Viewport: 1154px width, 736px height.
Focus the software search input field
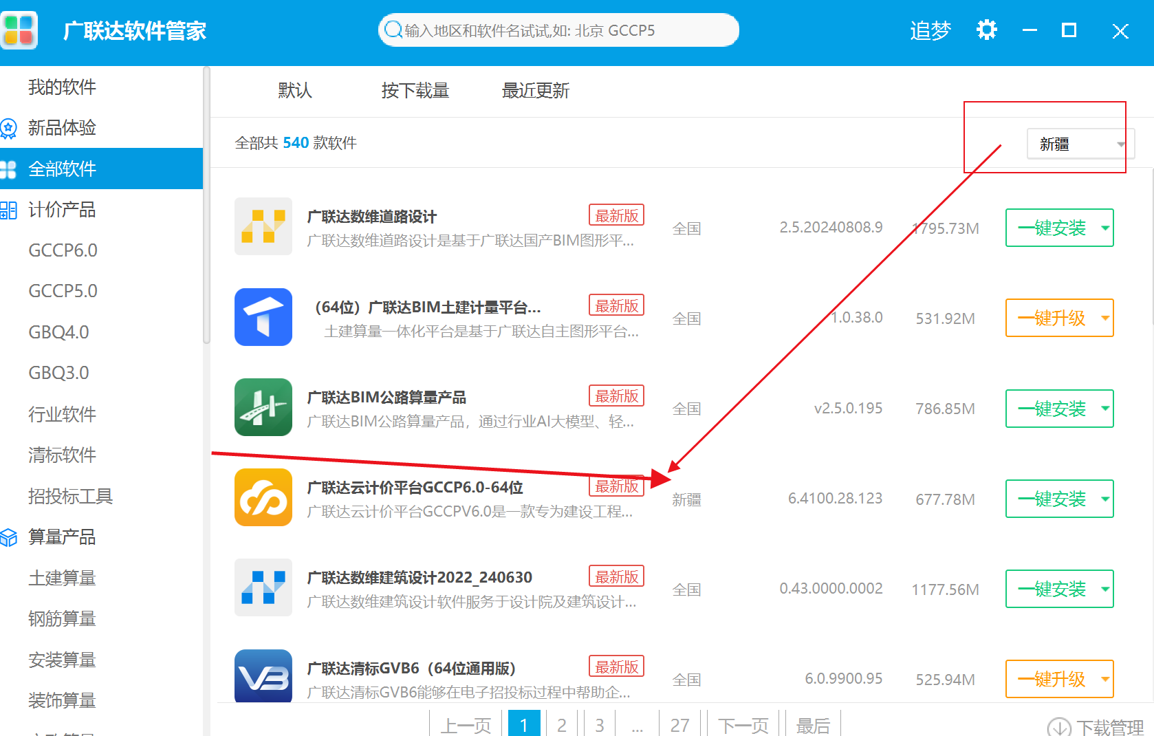pyautogui.click(x=558, y=30)
